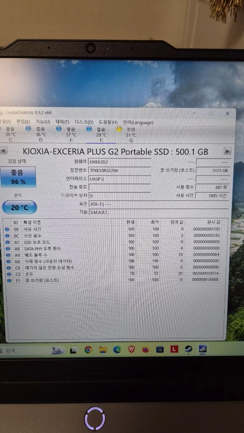Click the KIOXIA-EXCERIA PLUS G2 Portable SSD title

click(115, 152)
